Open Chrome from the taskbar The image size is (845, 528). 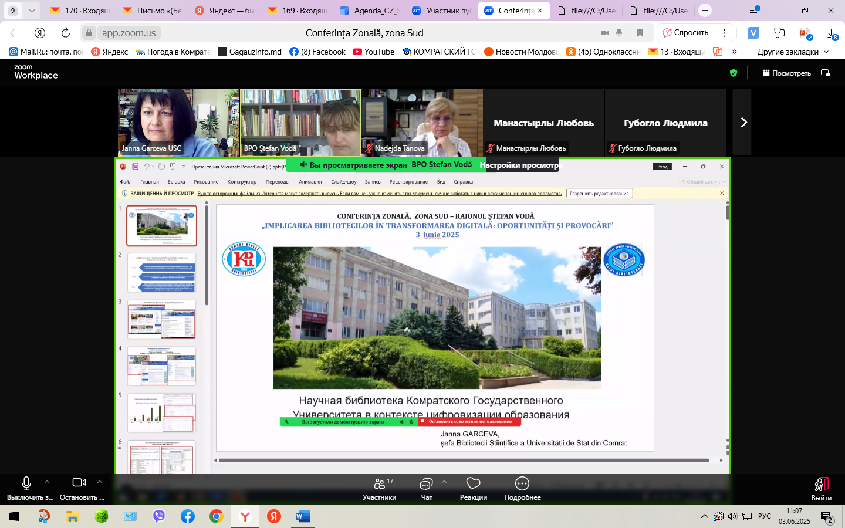[217, 516]
